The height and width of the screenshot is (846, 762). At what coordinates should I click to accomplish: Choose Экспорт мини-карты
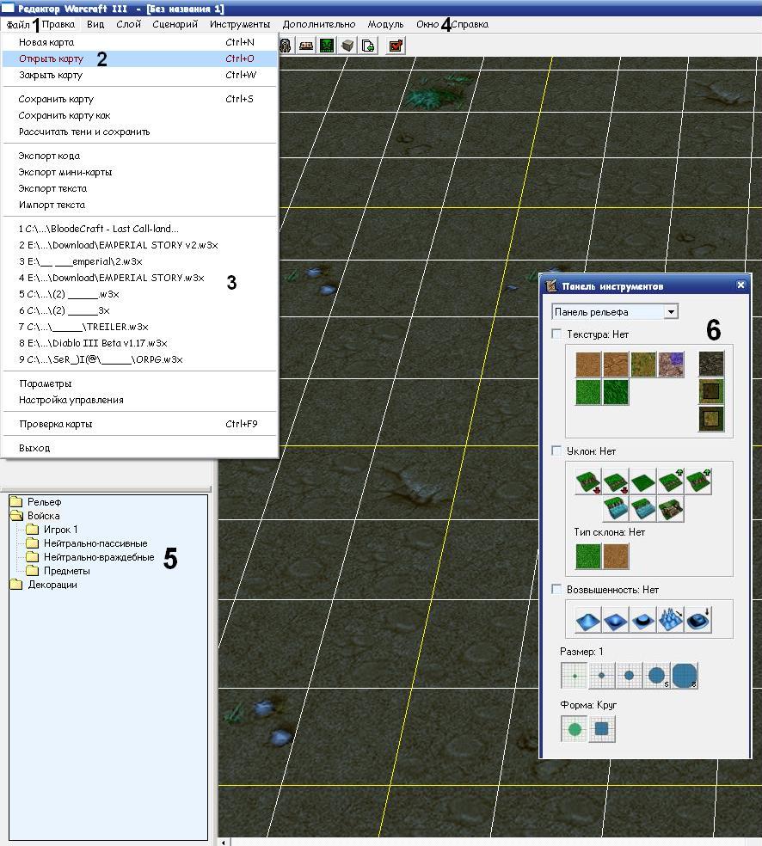pyautogui.click(x=140, y=172)
